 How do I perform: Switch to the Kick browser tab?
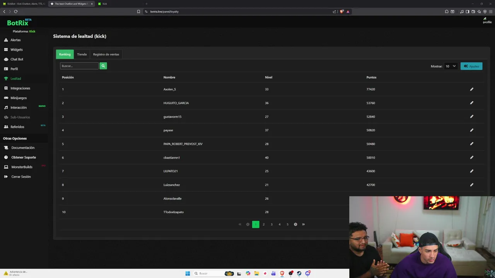click(x=104, y=4)
